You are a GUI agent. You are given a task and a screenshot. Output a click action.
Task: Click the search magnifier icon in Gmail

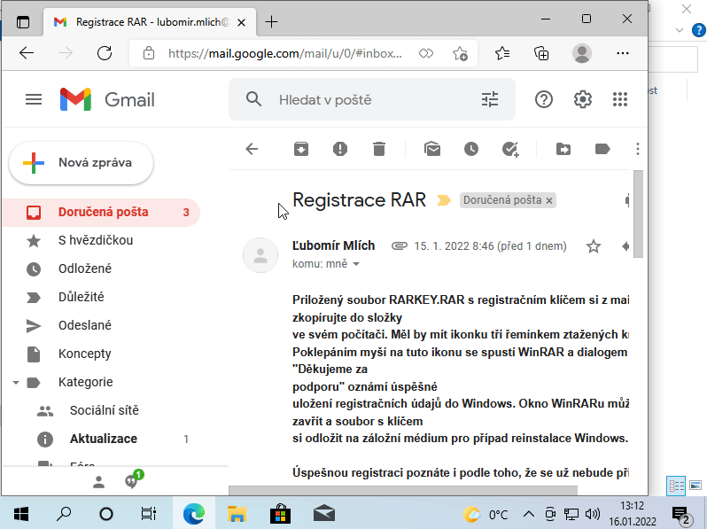(254, 99)
